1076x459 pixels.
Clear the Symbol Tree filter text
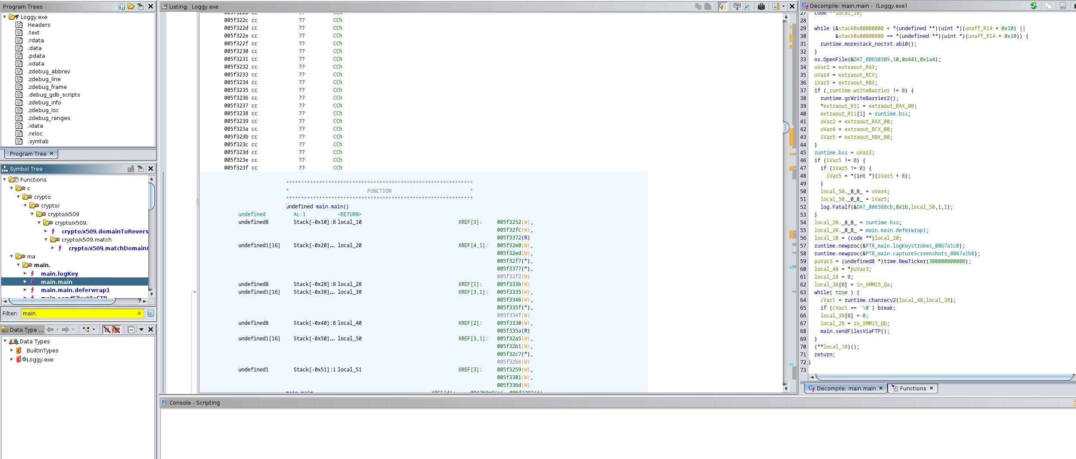139,314
